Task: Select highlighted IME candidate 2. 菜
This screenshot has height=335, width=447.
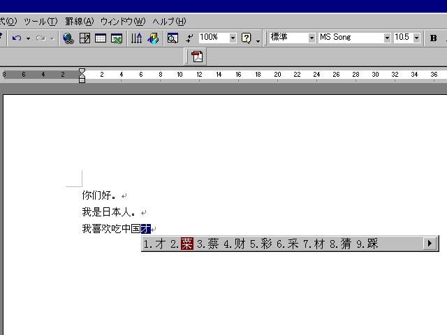Action: (182, 244)
